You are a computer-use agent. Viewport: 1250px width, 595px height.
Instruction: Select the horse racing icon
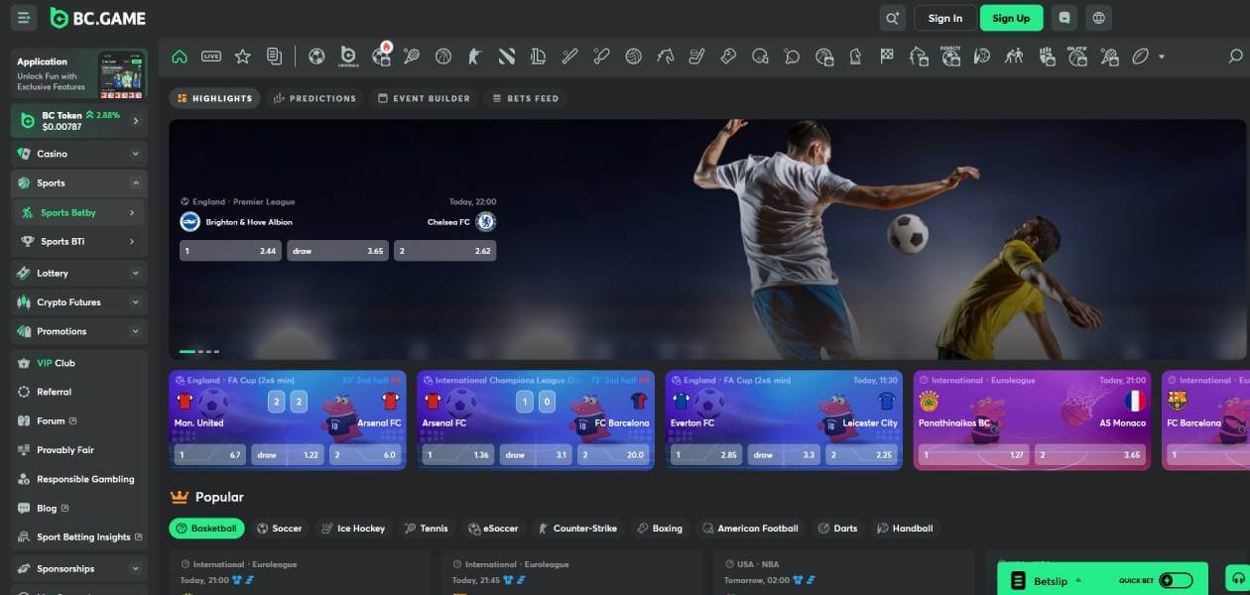(x=666, y=57)
